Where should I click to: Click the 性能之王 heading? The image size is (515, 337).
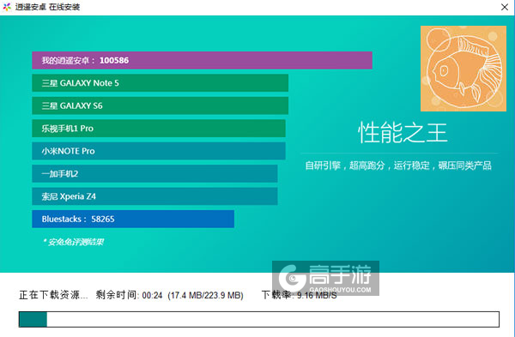[403, 133]
